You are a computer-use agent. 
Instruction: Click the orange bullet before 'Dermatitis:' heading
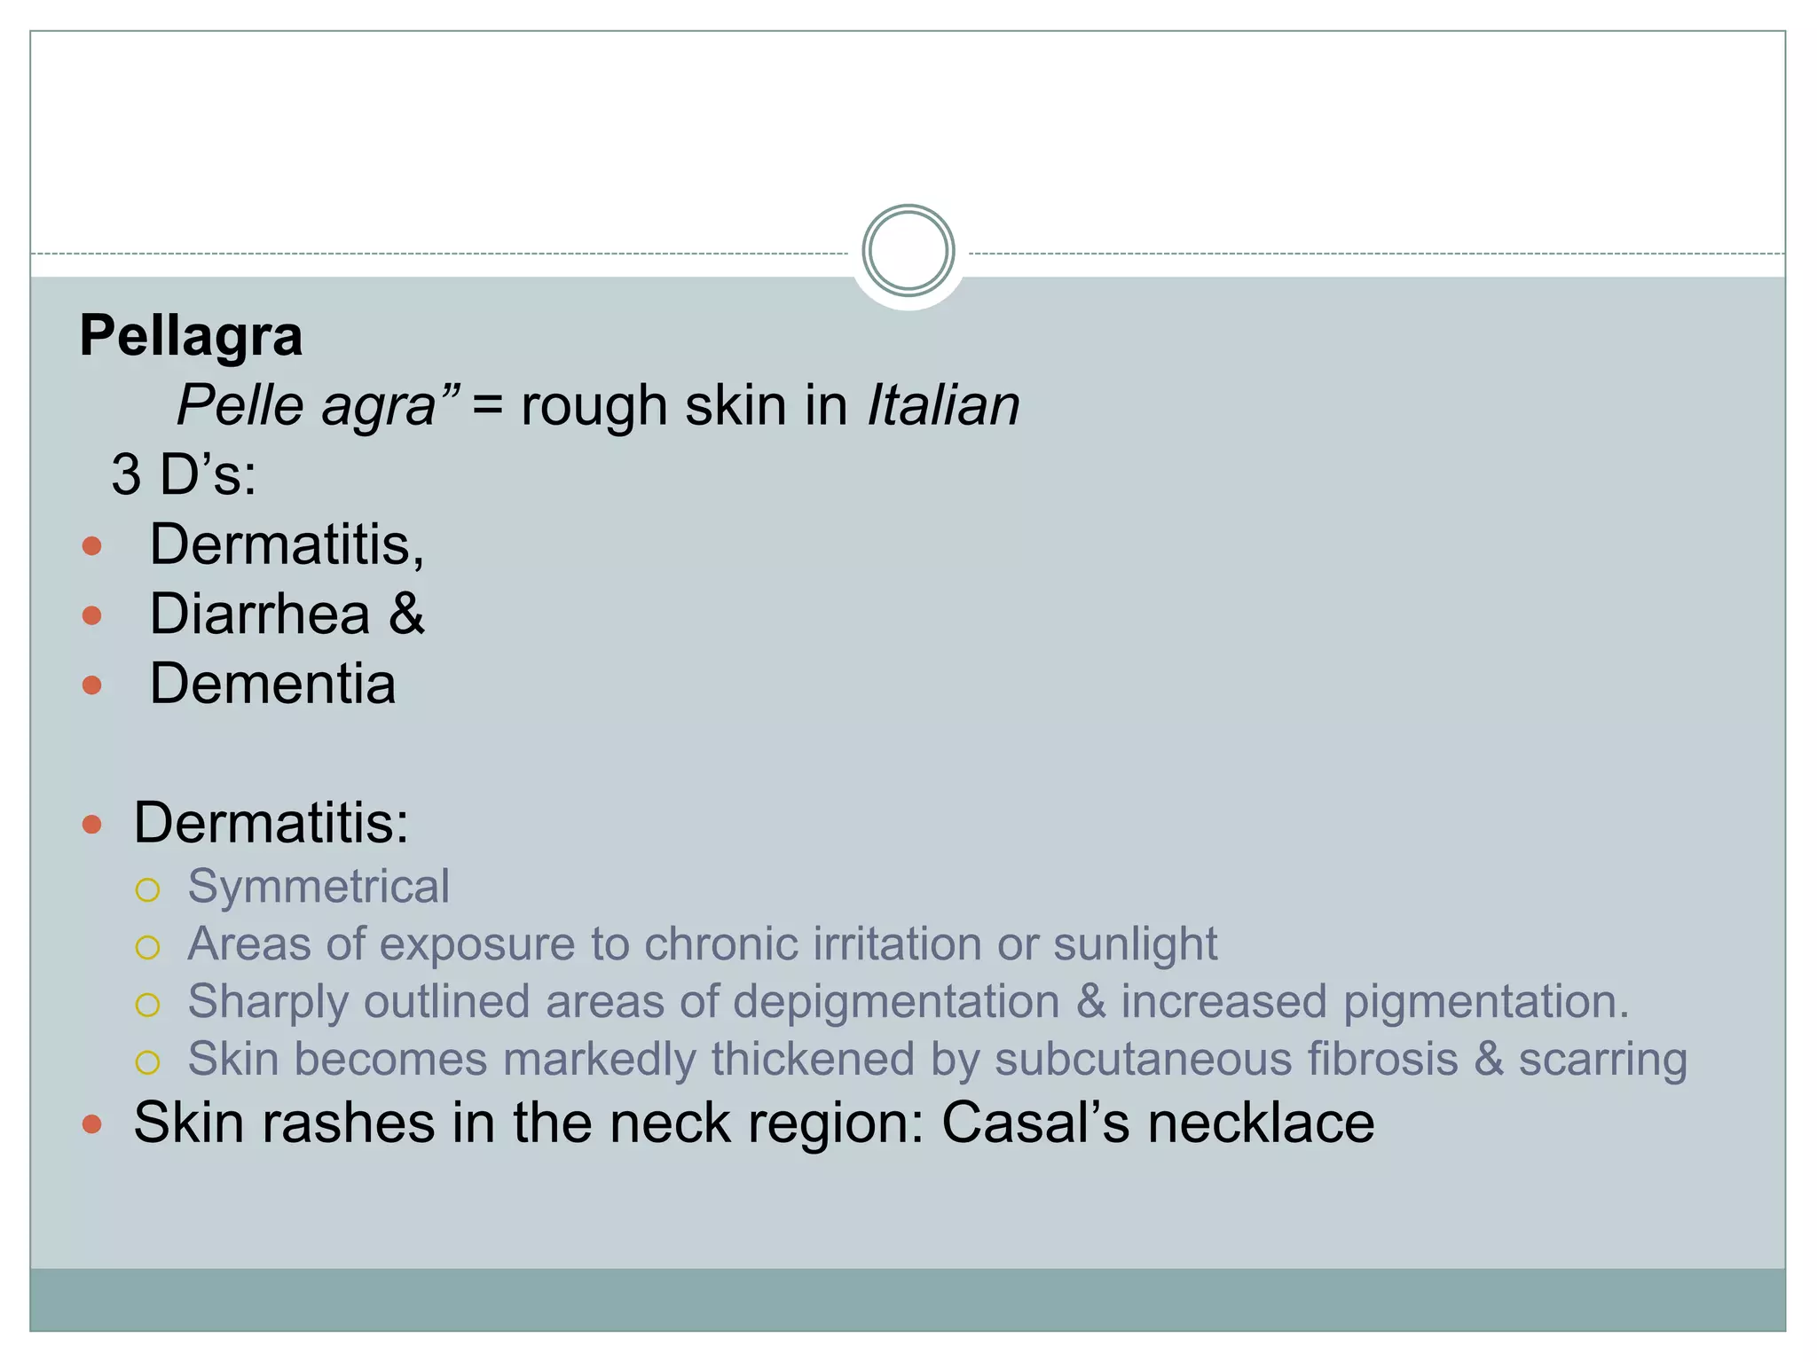point(91,825)
